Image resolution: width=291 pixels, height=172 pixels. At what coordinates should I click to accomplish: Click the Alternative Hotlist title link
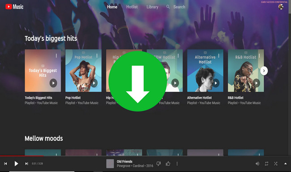click(199, 98)
